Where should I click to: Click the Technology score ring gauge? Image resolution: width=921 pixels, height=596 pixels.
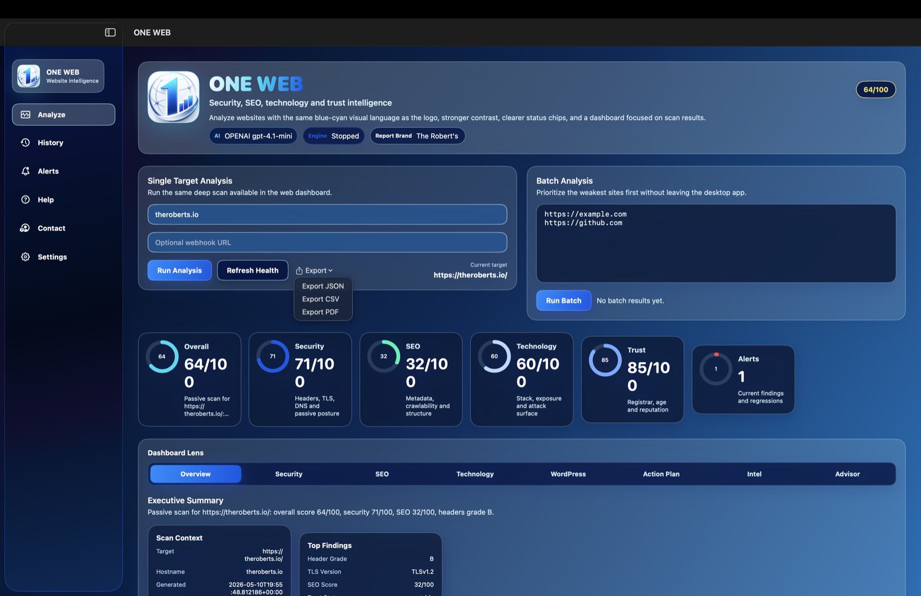[x=494, y=357]
